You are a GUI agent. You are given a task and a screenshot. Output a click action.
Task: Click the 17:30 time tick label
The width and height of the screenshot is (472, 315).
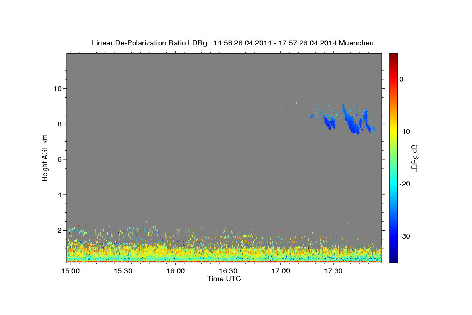point(334,271)
